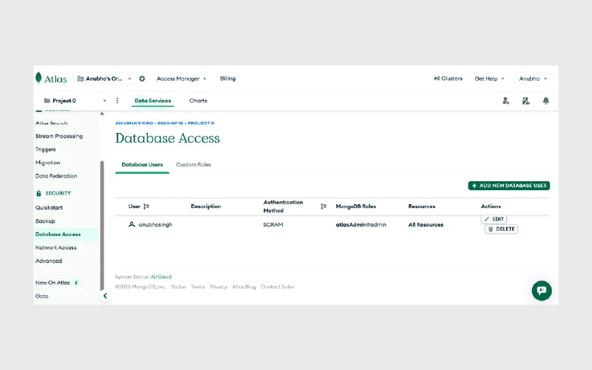Select Database Access in sidebar
The width and height of the screenshot is (592, 370).
tap(58, 234)
